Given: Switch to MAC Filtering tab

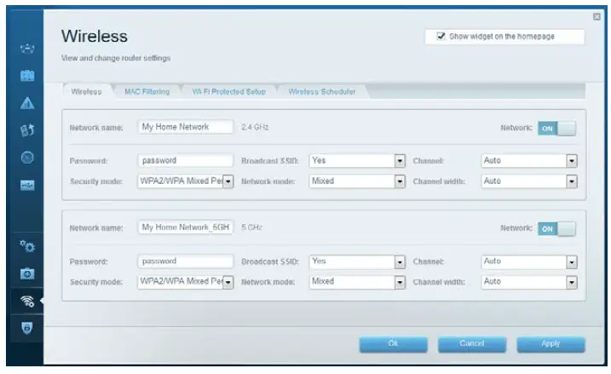Looking at the screenshot, I should [147, 91].
